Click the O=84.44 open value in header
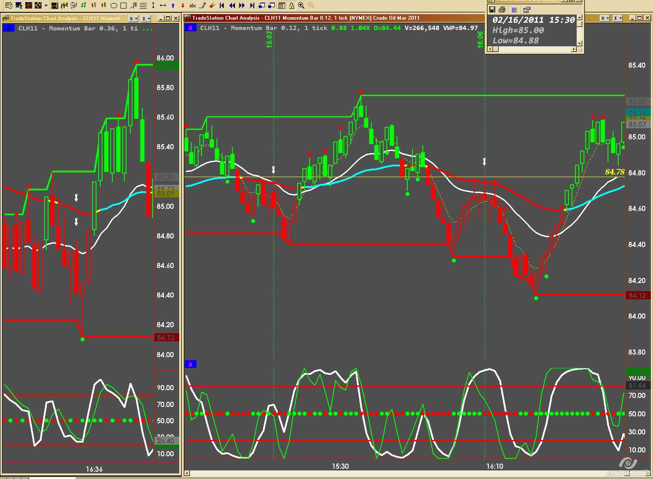 tap(387, 28)
